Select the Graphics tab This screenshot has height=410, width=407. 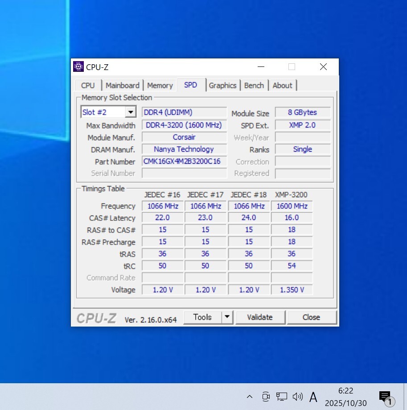[x=222, y=86]
